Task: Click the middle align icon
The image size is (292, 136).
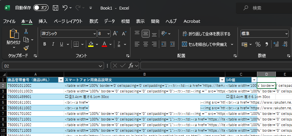Action: (x=146, y=34)
